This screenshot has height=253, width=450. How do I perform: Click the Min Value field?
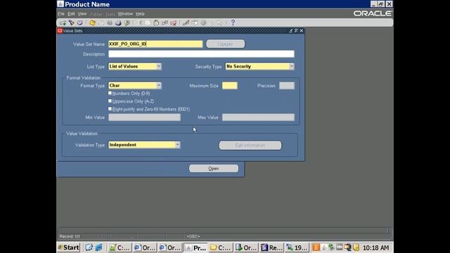[x=144, y=117]
